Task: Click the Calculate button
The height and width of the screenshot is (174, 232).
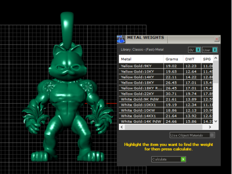Action: 169,159
